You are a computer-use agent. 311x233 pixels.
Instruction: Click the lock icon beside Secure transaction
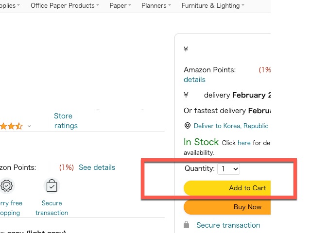tap(186, 225)
